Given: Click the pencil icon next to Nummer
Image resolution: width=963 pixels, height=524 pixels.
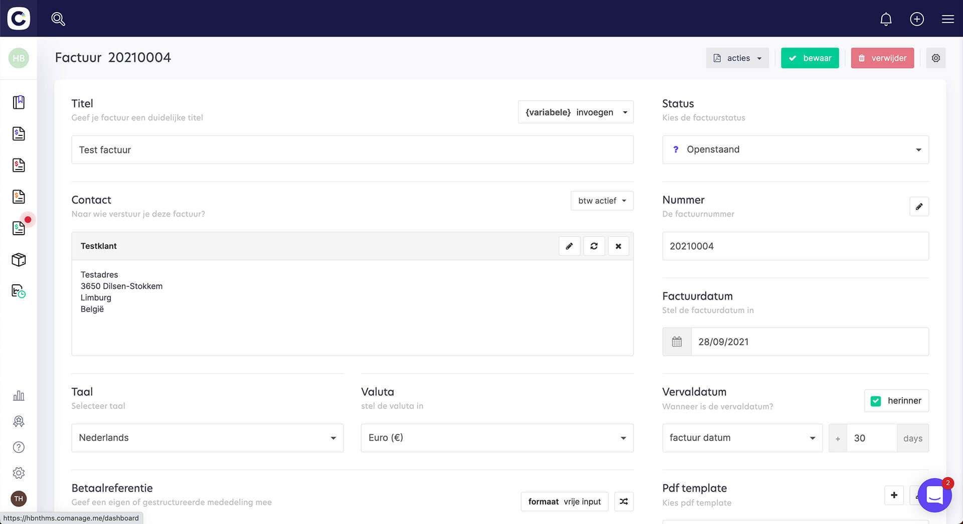Looking at the screenshot, I should (919, 207).
